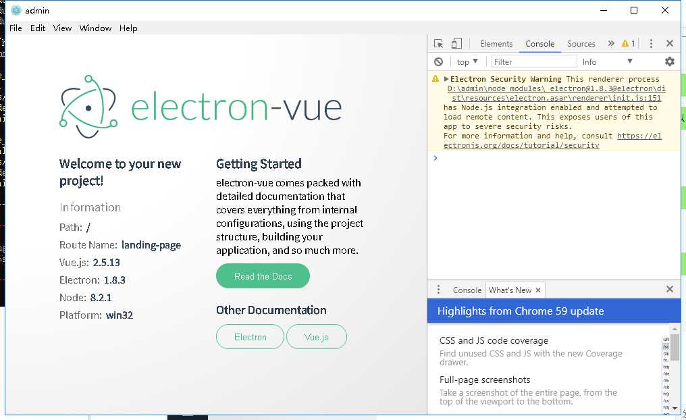686x420 pixels.
Task: Switch to the Sources tab
Action: click(581, 44)
